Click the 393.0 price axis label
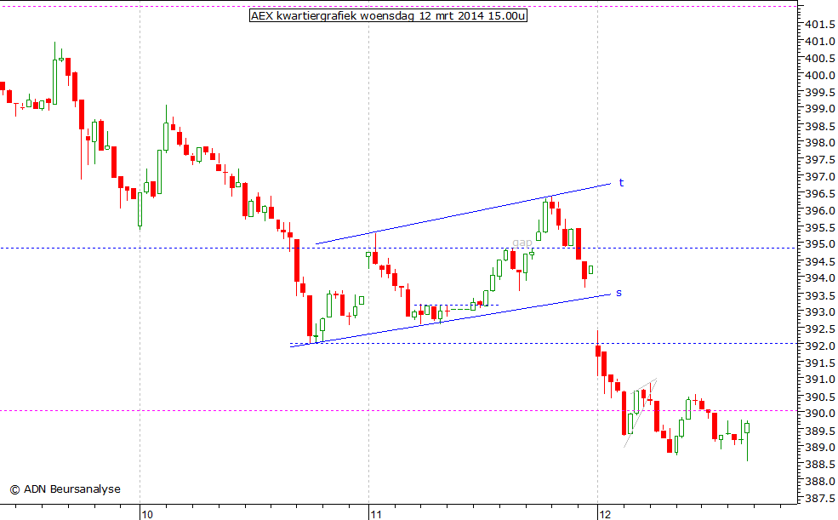 coord(820,312)
